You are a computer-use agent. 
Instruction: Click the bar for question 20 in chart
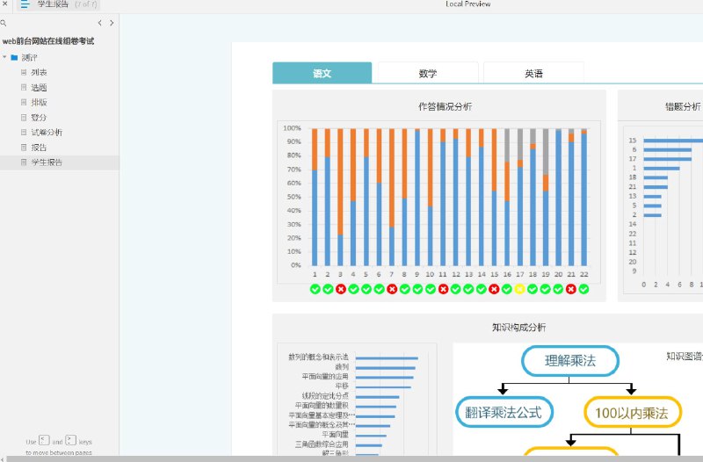(x=558, y=197)
